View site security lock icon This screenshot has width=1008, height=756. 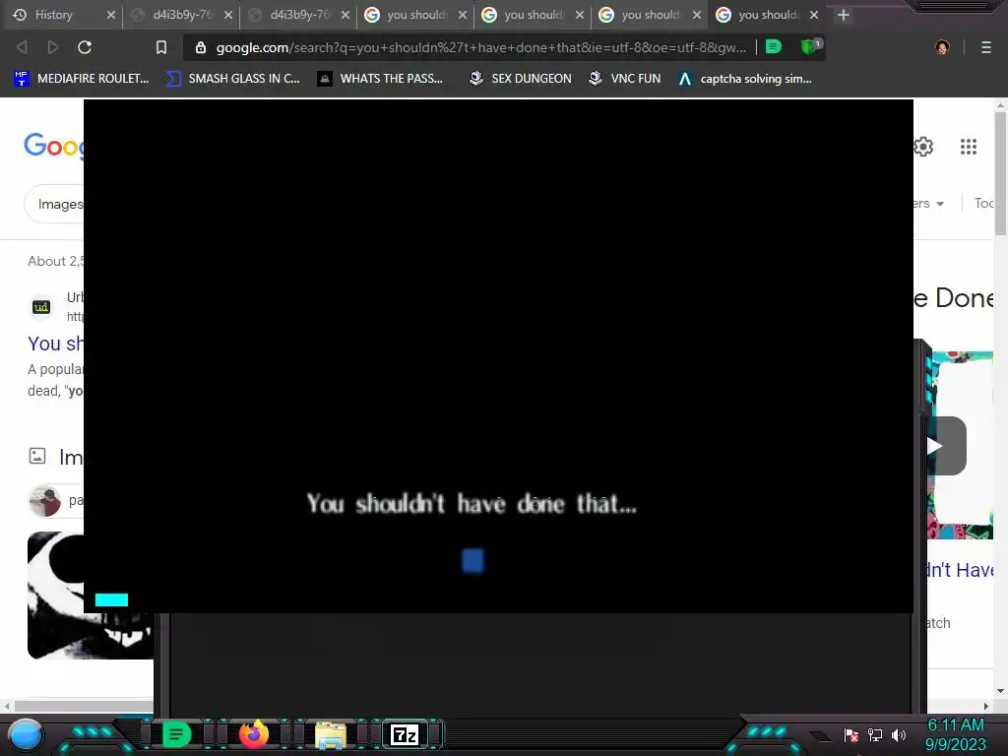pyautogui.click(x=201, y=47)
